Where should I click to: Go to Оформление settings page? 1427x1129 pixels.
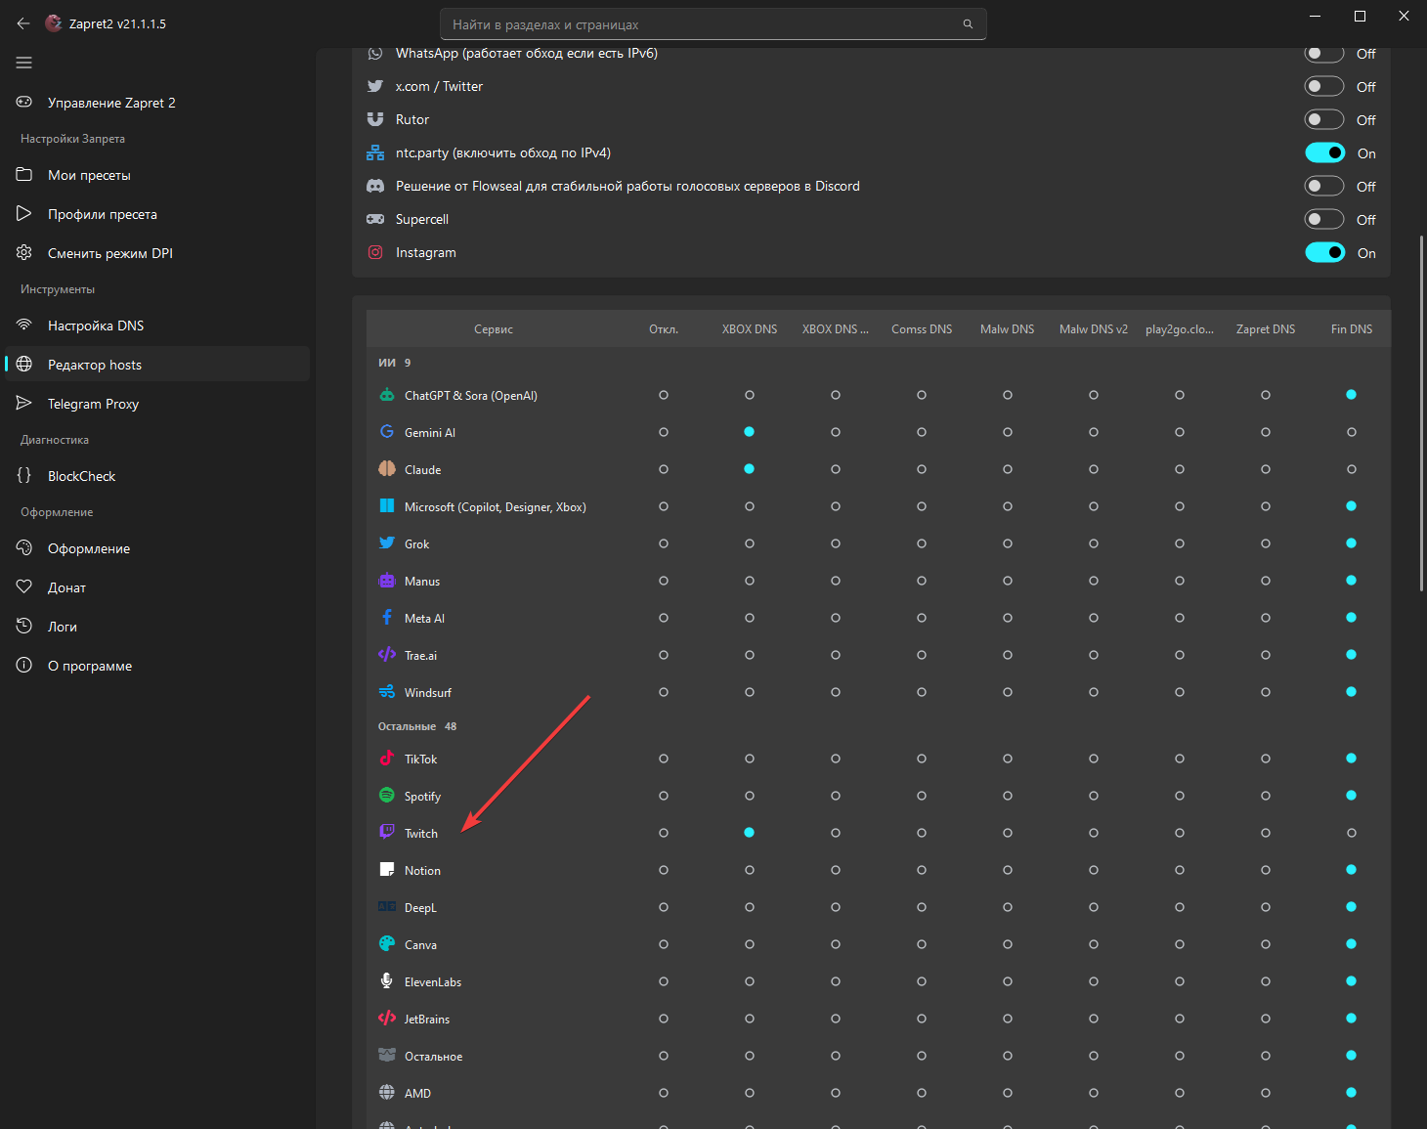tap(157, 548)
